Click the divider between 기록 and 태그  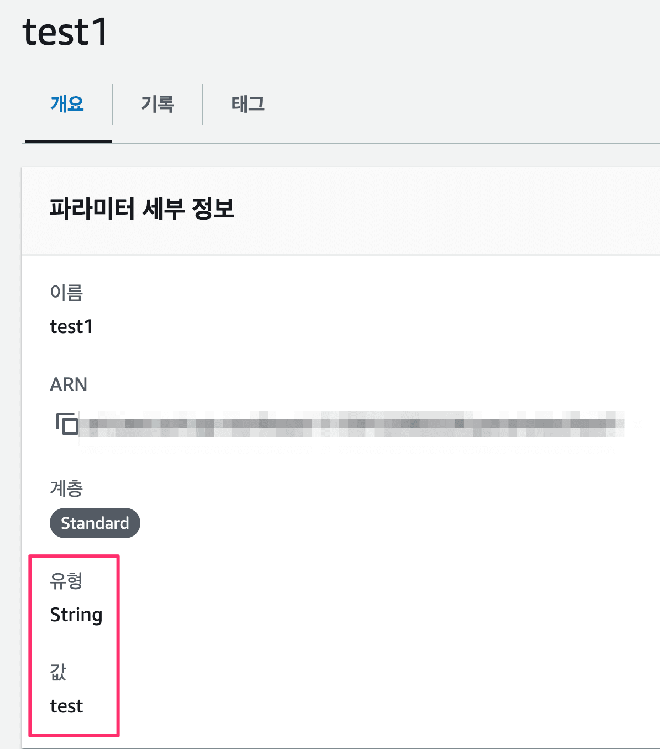203,105
